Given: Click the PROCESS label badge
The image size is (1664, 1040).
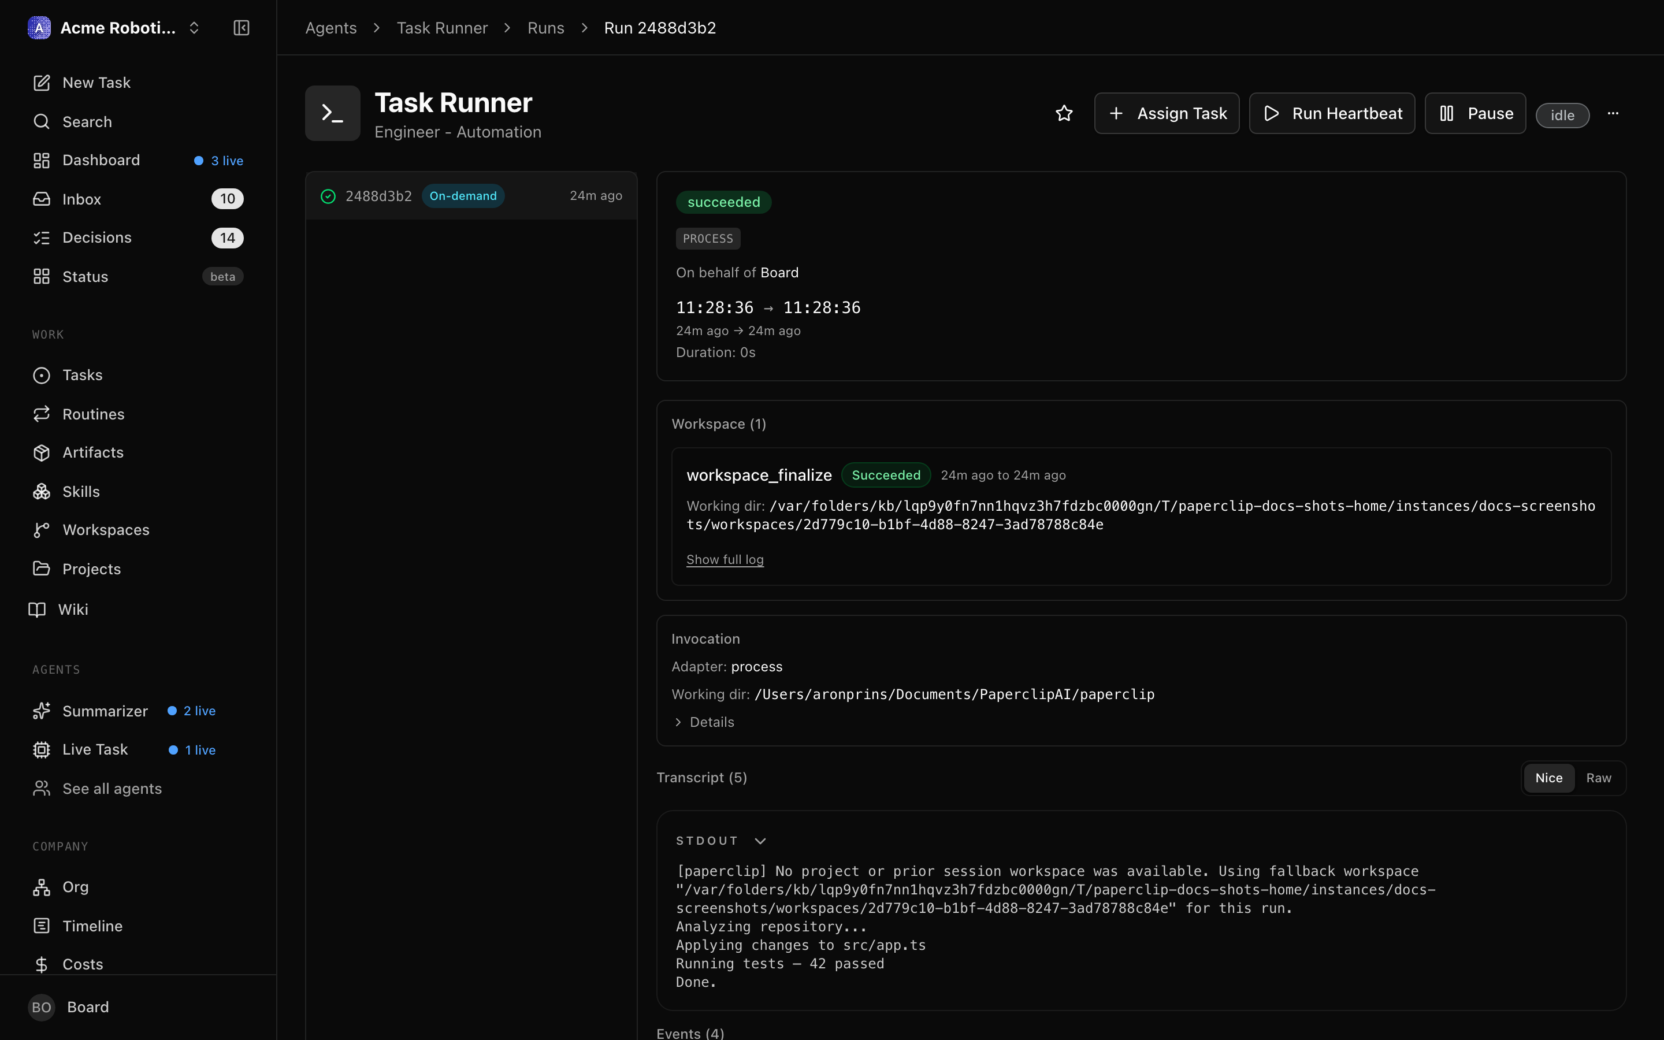Looking at the screenshot, I should pos(708,239).
